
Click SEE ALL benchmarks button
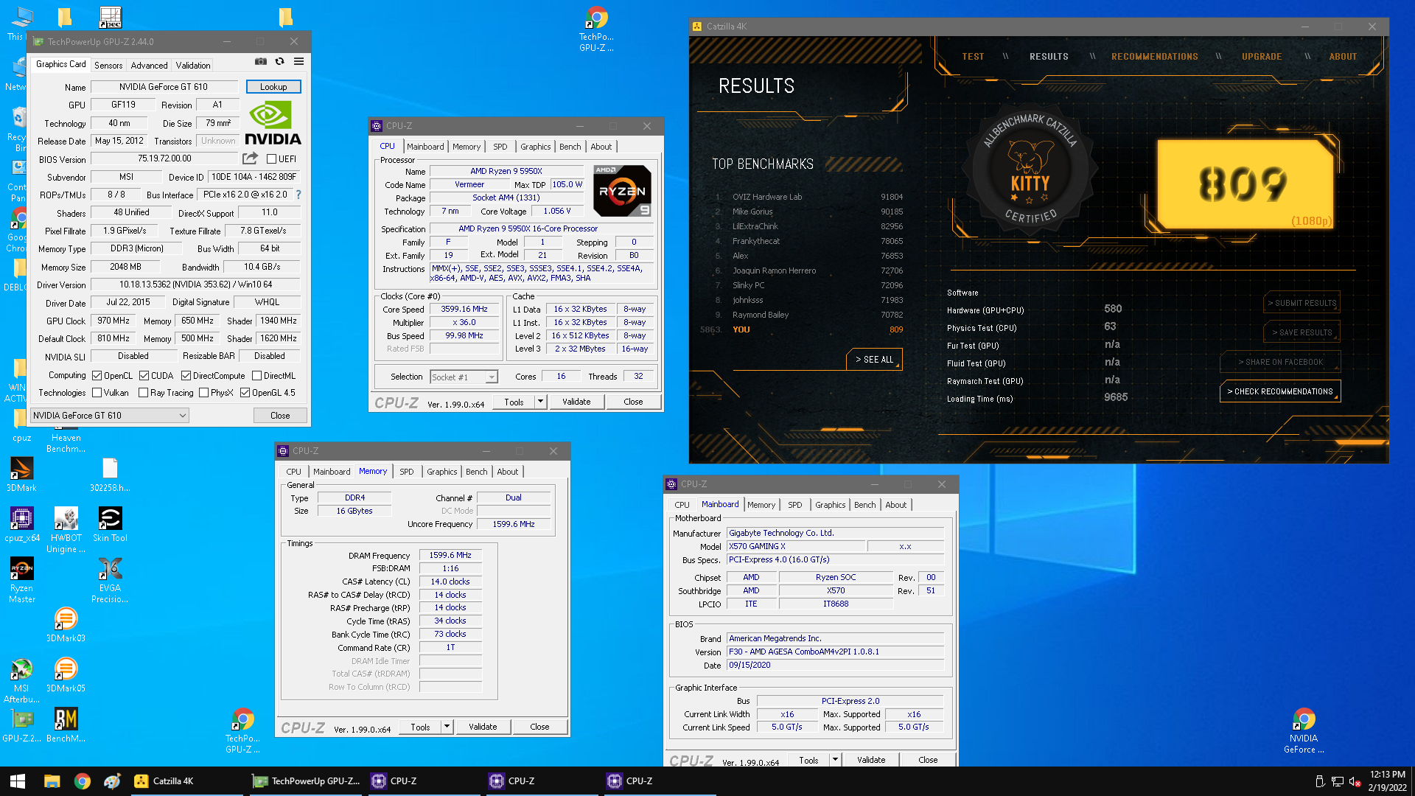874,360
